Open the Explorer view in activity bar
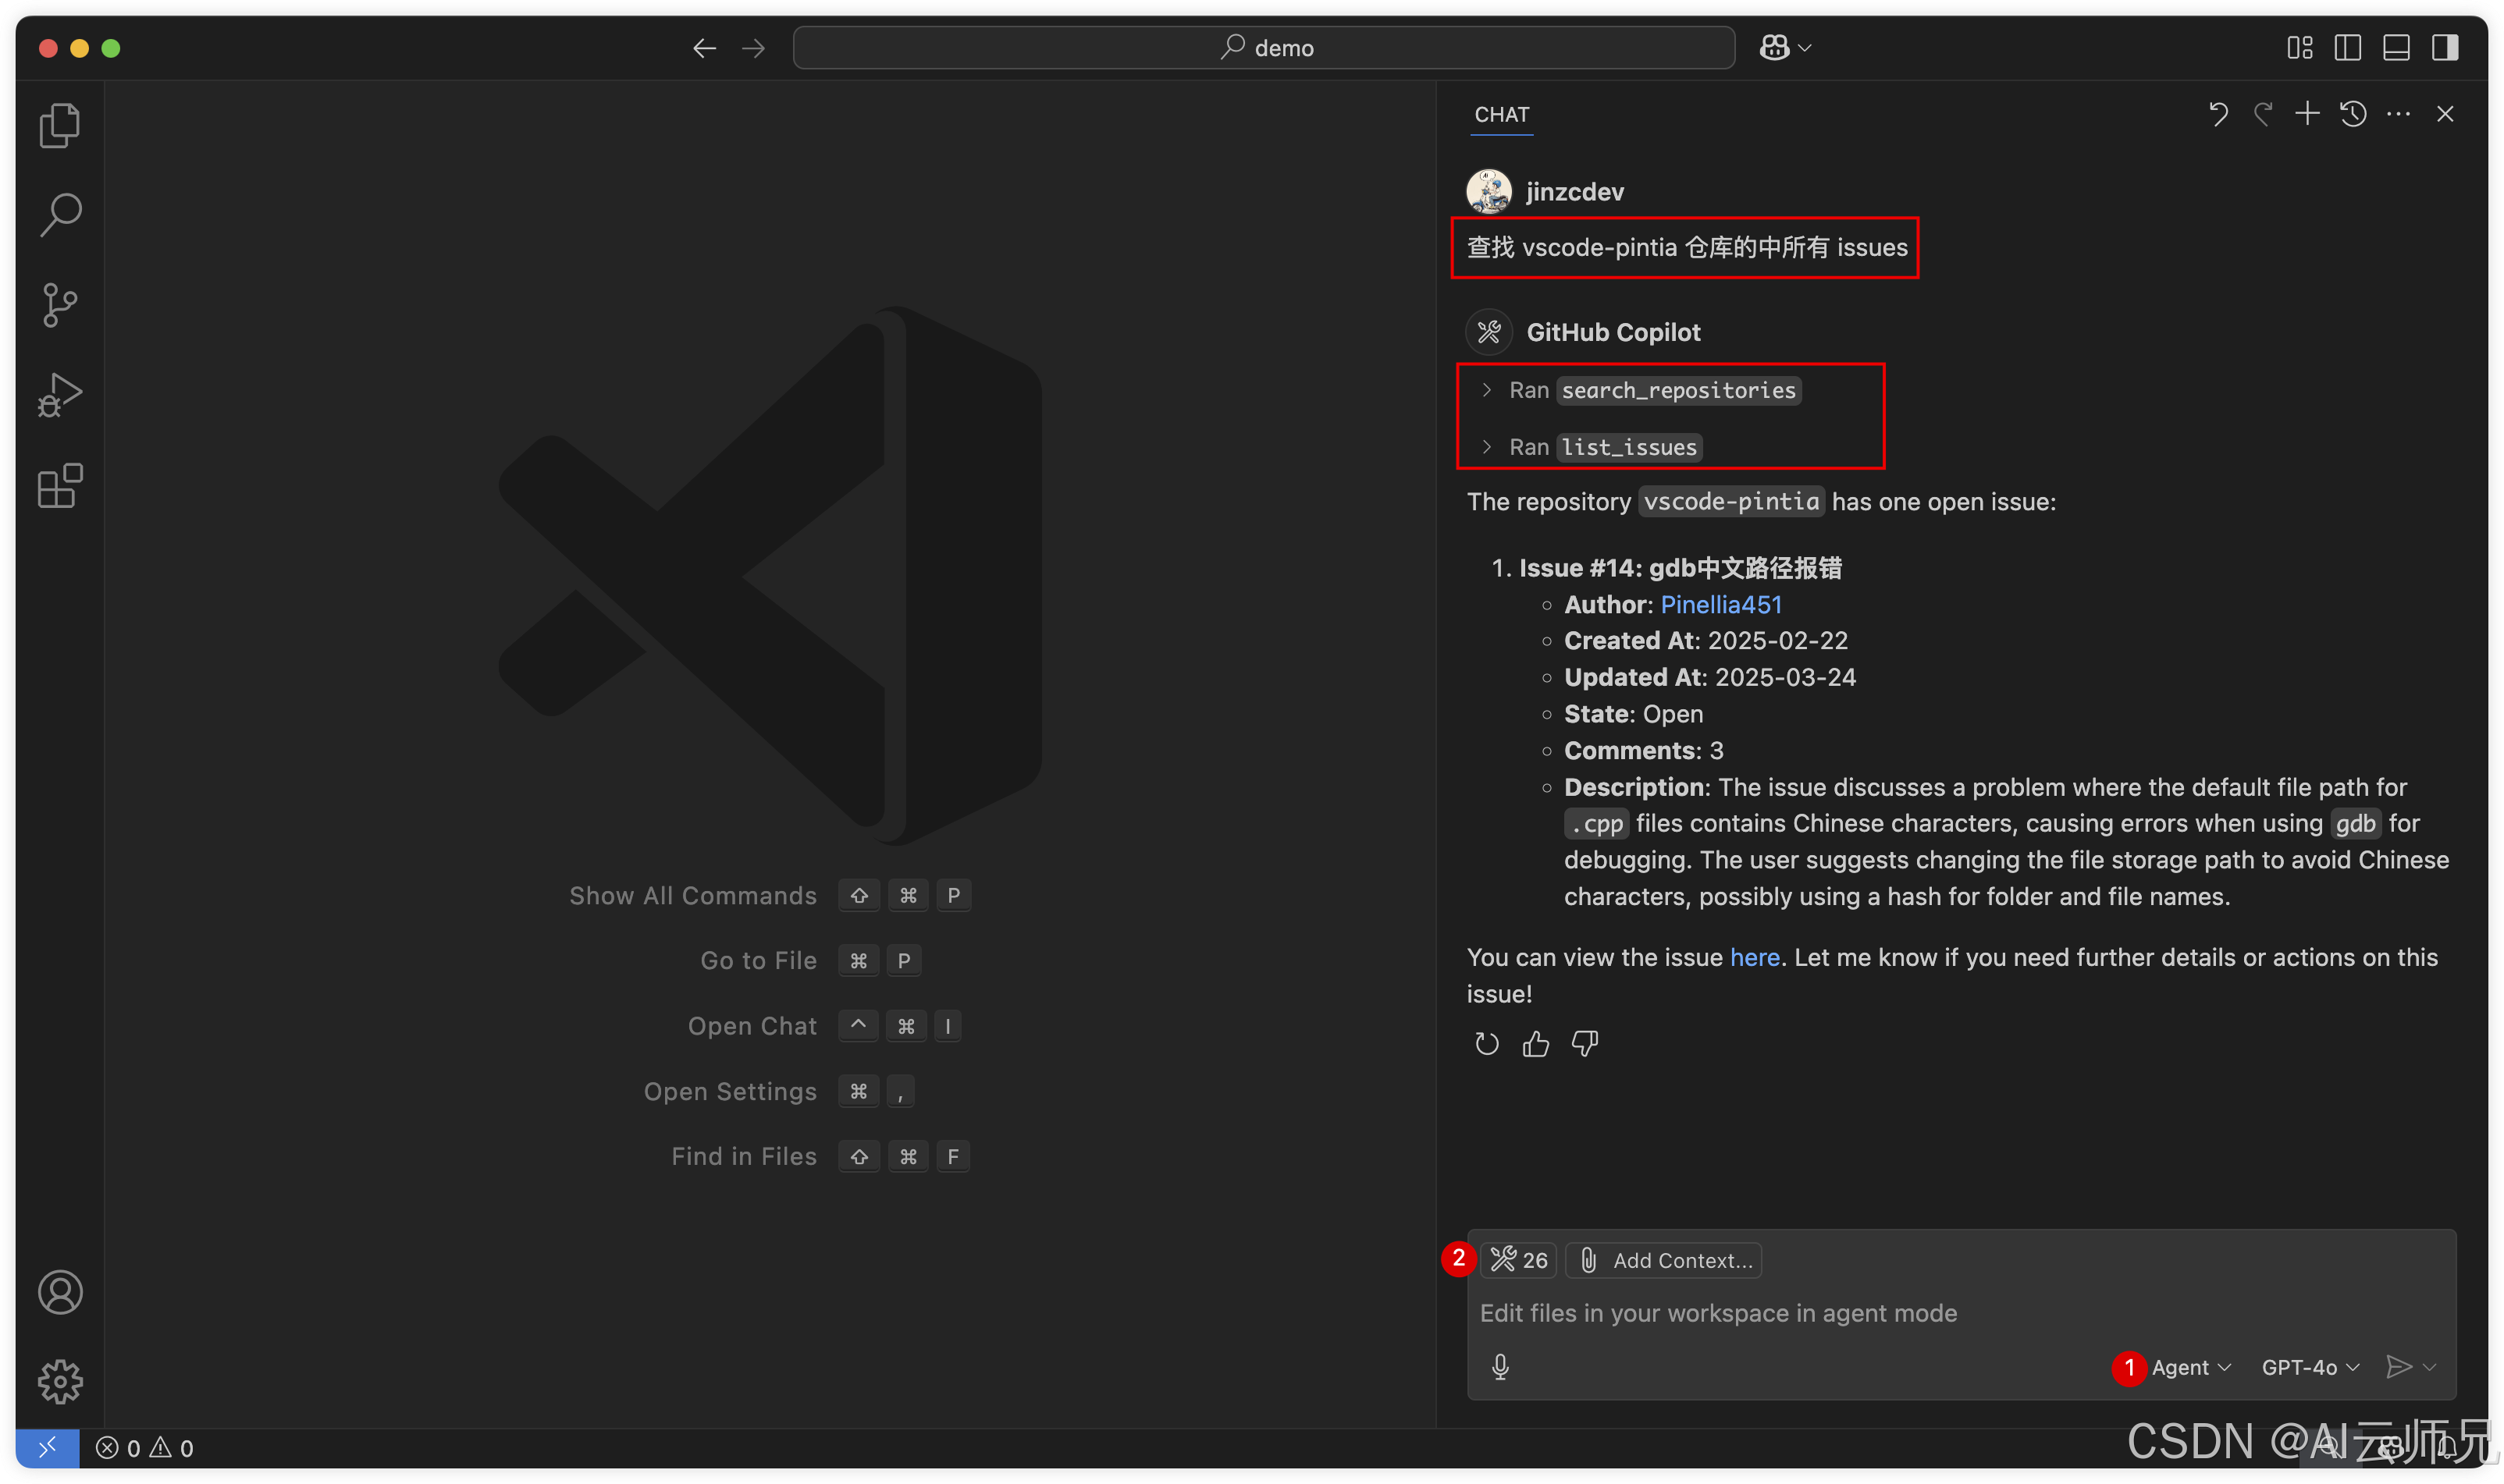Screen dimensions: 2504x1484 point(60,126)
